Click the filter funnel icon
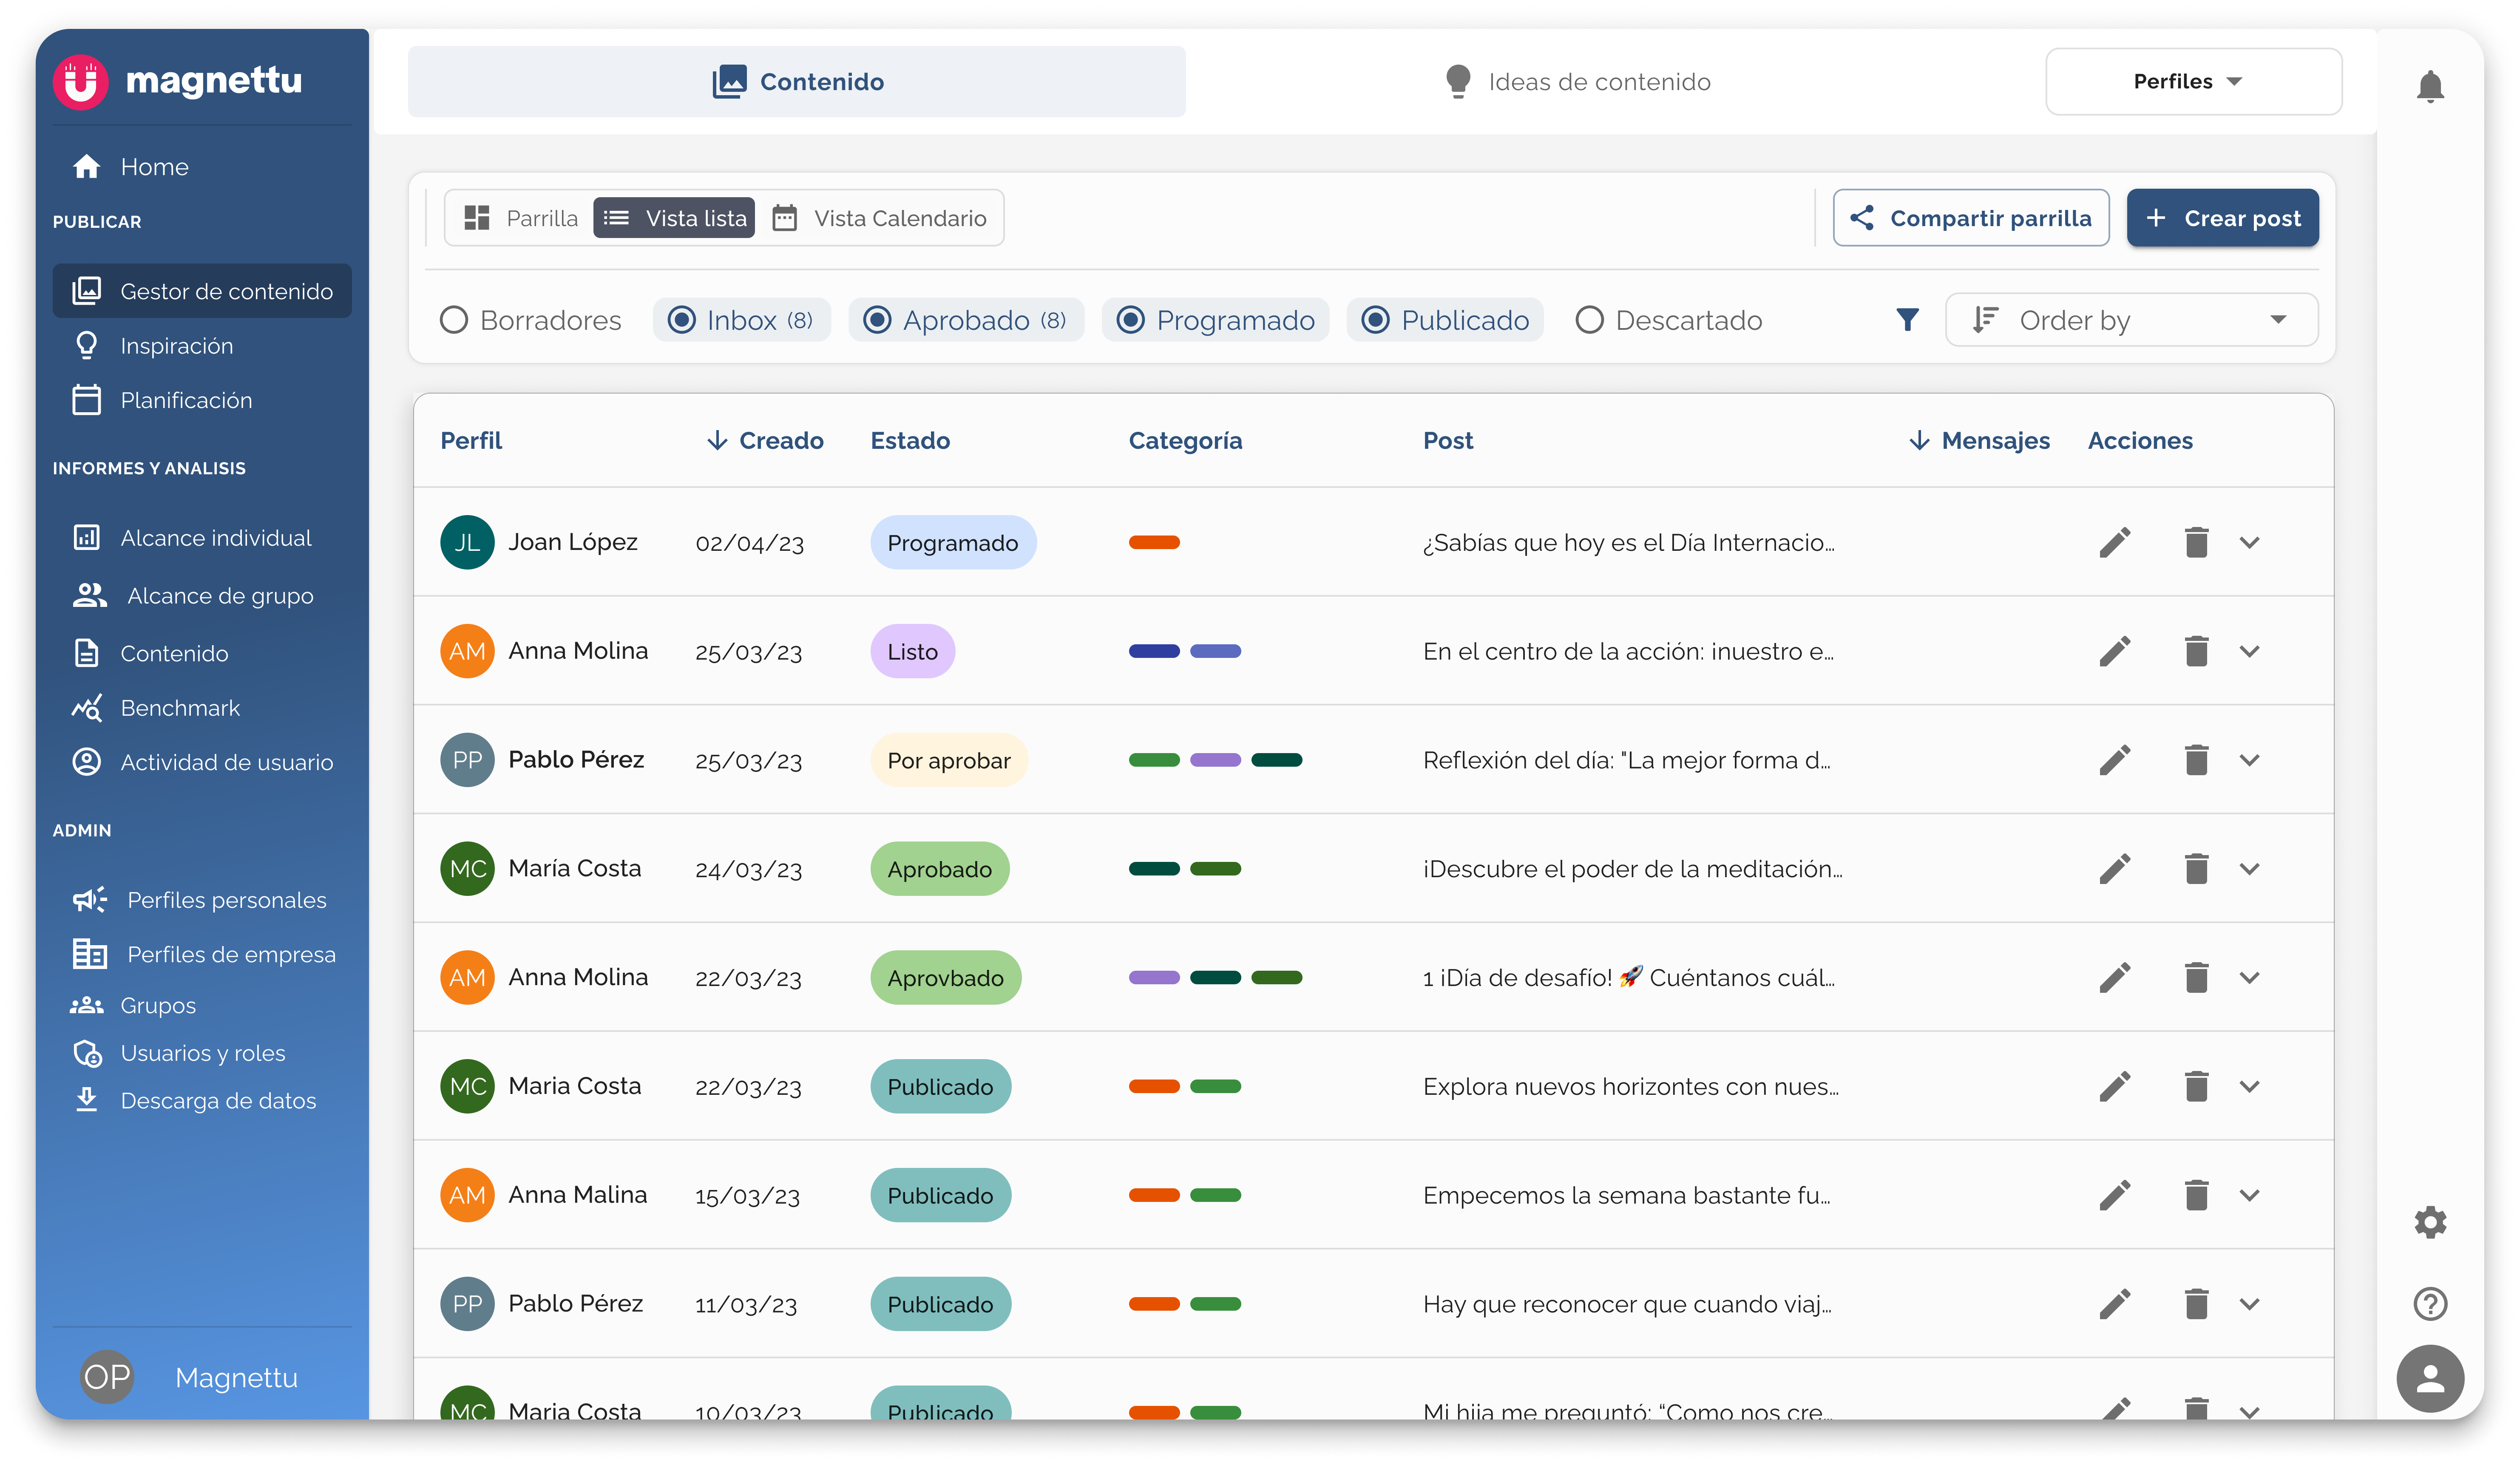 tap(1907, 320)
